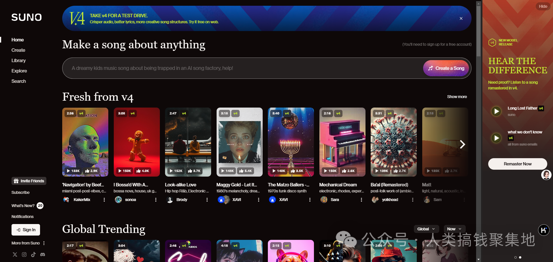The width and height of the screenshot is (553, 262).
Task: Open options menu for KakerMix song
Action: [x=104, y=200]
